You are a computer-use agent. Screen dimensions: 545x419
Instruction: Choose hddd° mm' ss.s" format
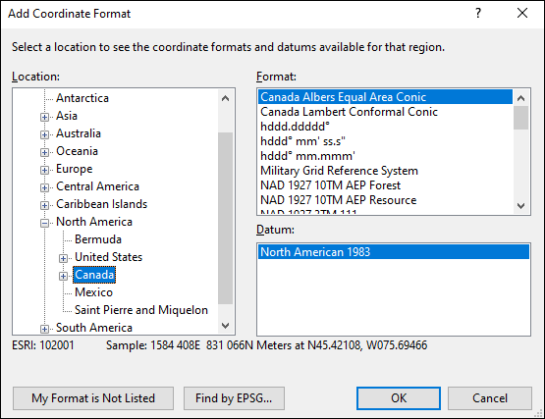(385, 141)
